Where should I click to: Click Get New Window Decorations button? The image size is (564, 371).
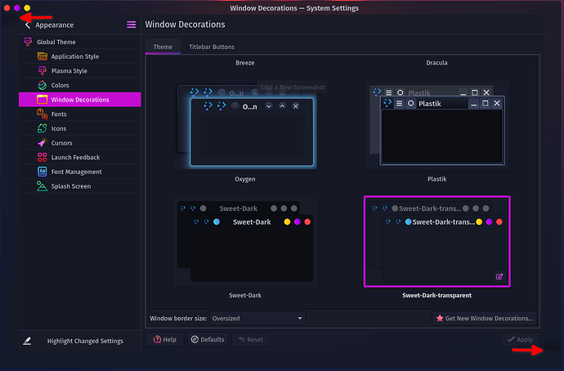coord(484,318)
